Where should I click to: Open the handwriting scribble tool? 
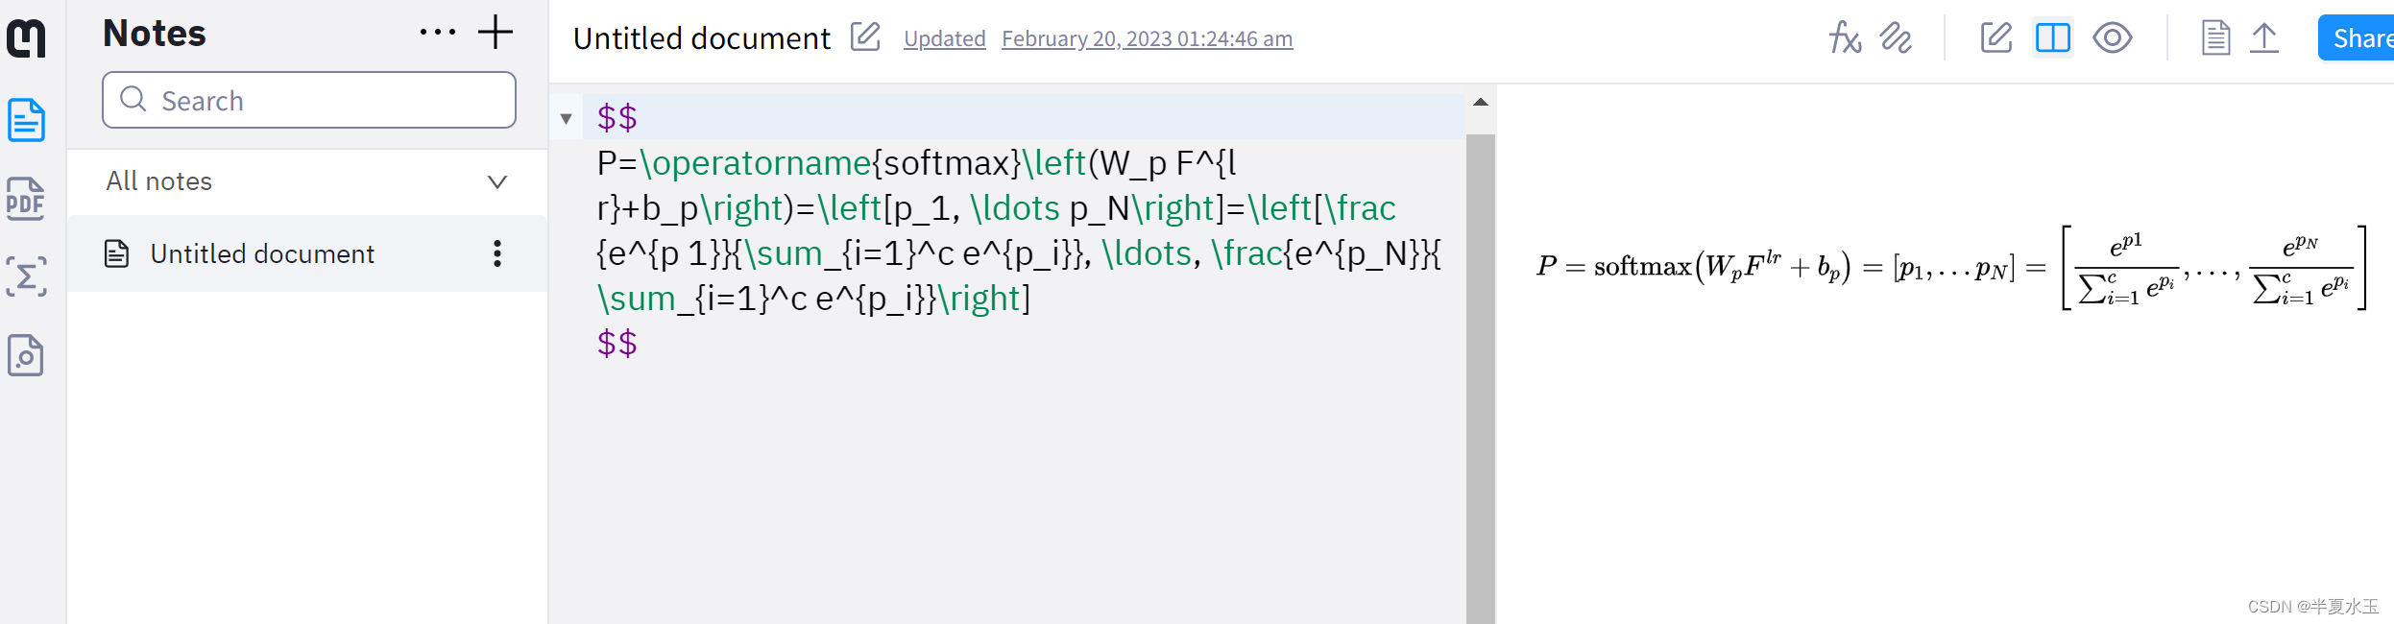point(1897,38)
